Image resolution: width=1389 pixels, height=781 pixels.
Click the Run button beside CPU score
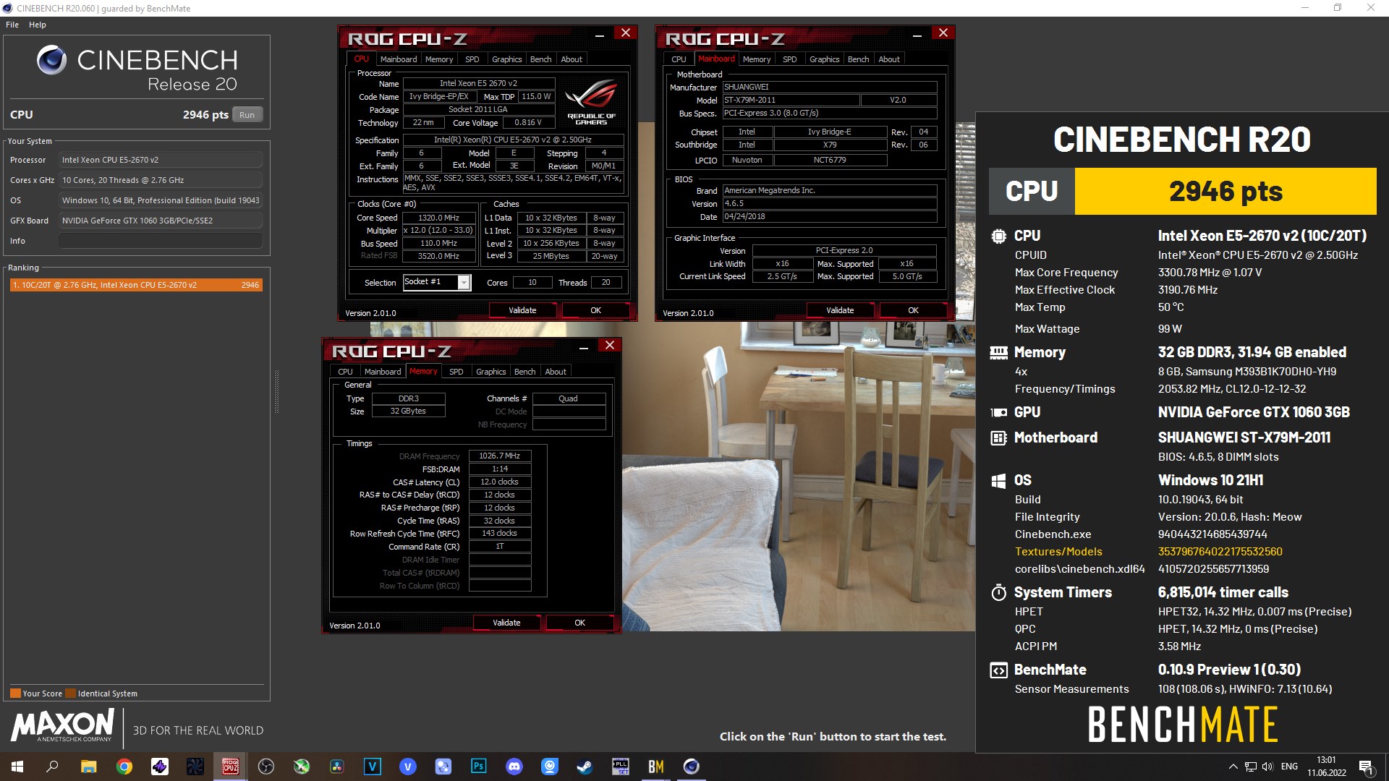[x=247, y=115]
